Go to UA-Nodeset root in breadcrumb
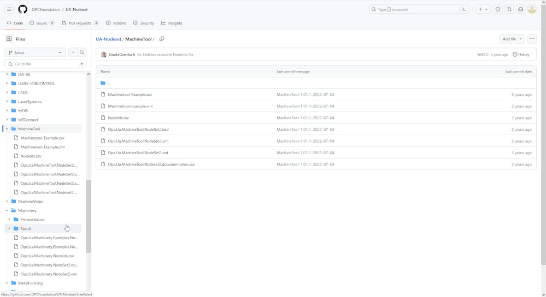The width and height of the screenshot is (546, 297). coord(108,39)
